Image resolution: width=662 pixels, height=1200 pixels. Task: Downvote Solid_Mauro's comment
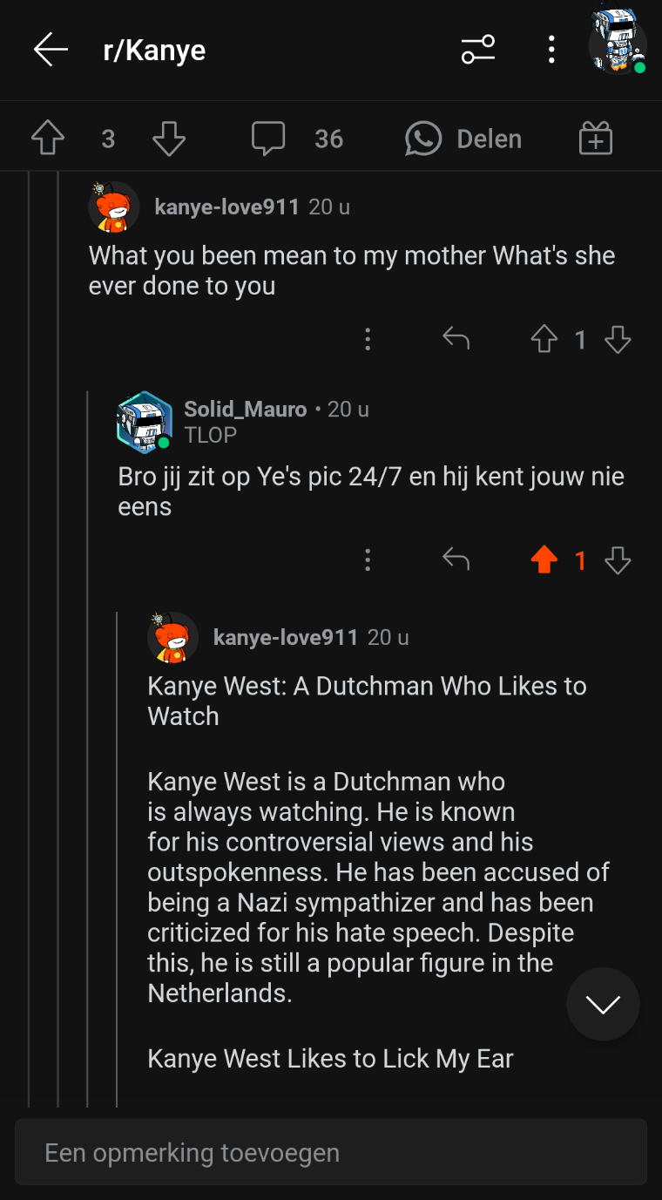pos(618,560)
